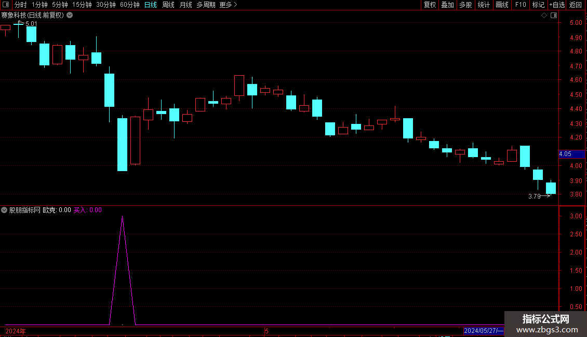Select the 60分钟 period
Image resolution: width=587 pixels, height=337 pixels.
(x=130, y=5)
